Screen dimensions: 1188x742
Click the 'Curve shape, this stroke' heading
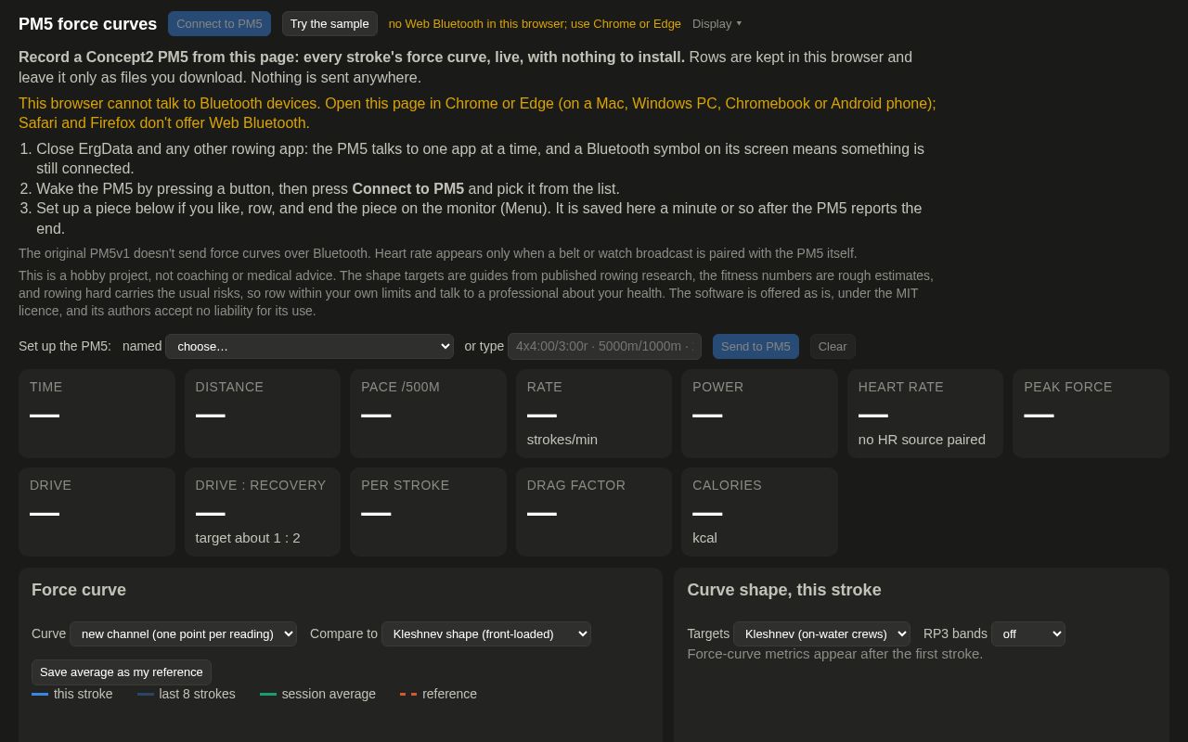click(784, 590)
